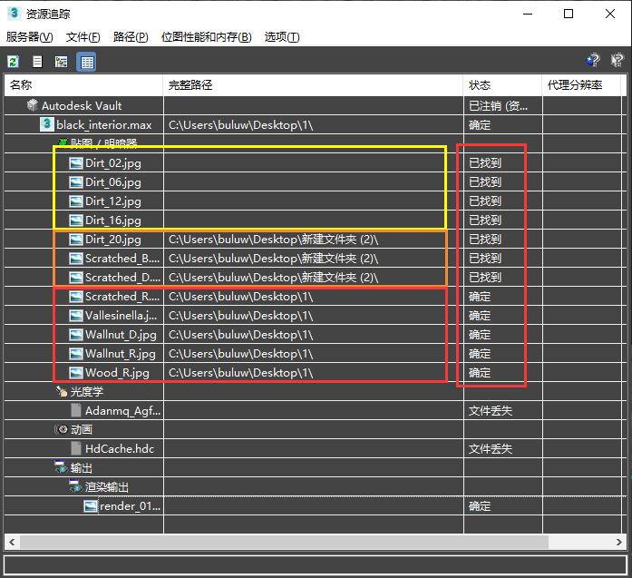
Task: Click the help question mark icon
Action: tap(593, 61)
